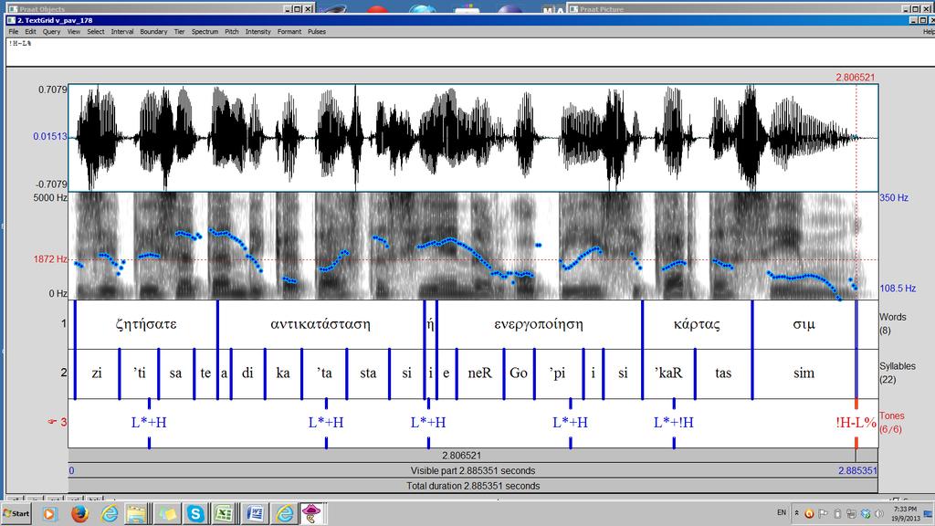Screen dimensions: 935x526
Task: Open the Tier menu
Action: click(x=179, y=32)
